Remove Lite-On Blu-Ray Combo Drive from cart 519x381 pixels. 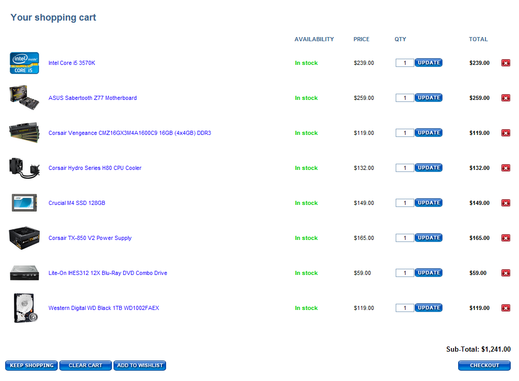(x=506, y=273)
